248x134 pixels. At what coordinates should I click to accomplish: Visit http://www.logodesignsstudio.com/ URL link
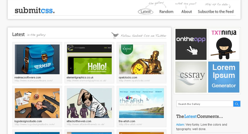pos(35,124)
